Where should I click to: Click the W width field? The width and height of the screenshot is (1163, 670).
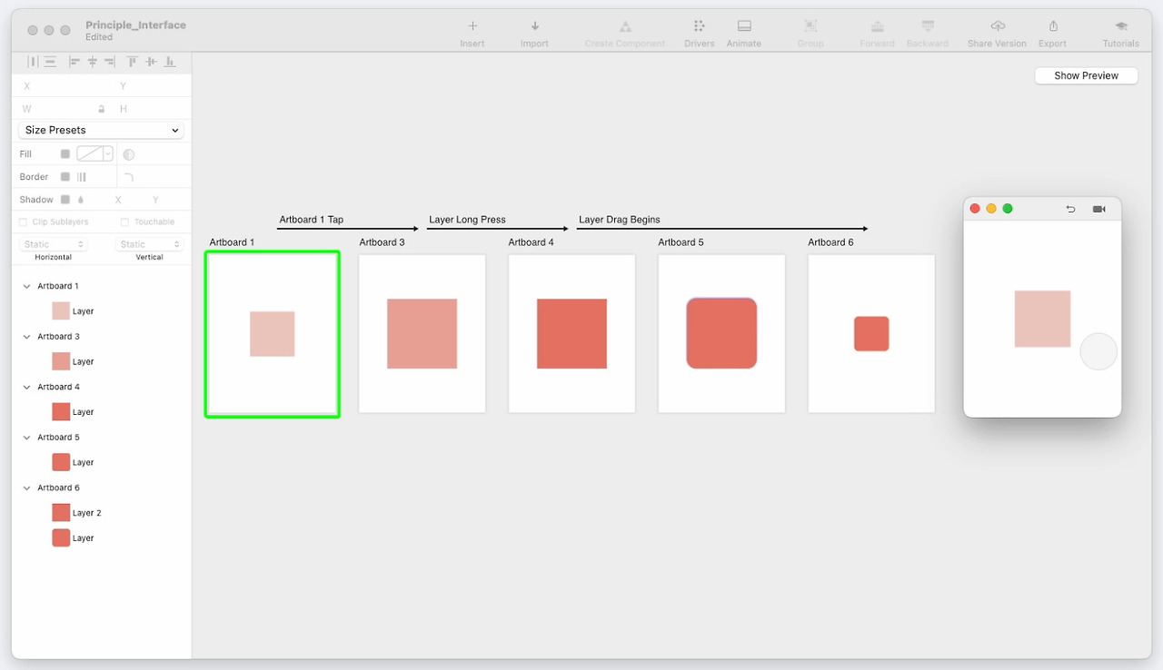coord(59,109)
